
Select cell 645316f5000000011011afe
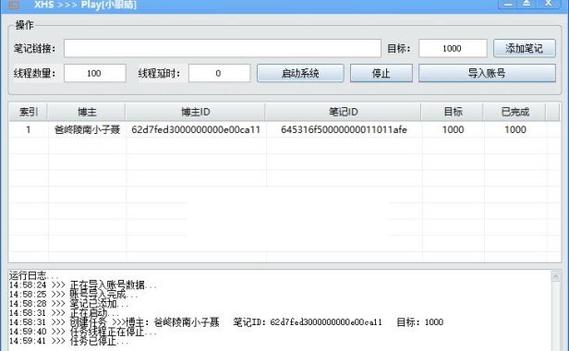[x=344, y=129]
